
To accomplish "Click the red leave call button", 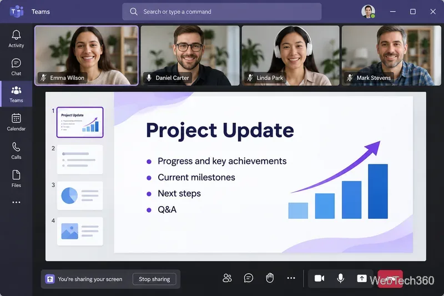I will (x=390, y=279).
